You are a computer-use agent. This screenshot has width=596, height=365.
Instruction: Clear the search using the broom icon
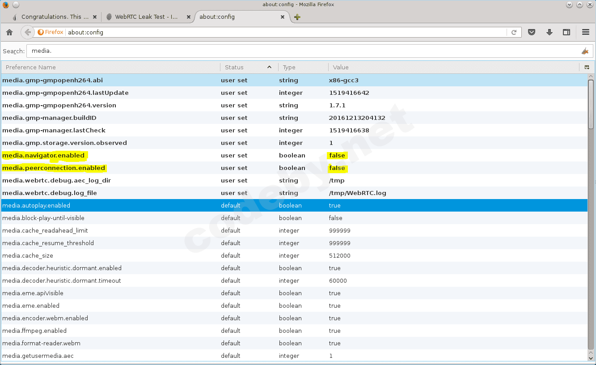585,51
